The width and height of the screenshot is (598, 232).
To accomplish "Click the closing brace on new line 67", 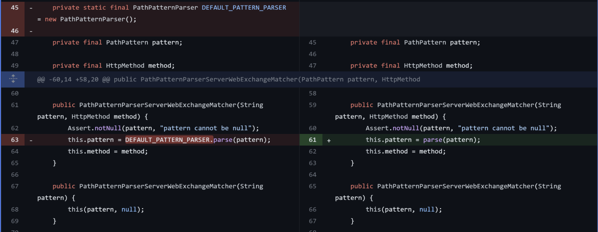I will tap(352, 221).
